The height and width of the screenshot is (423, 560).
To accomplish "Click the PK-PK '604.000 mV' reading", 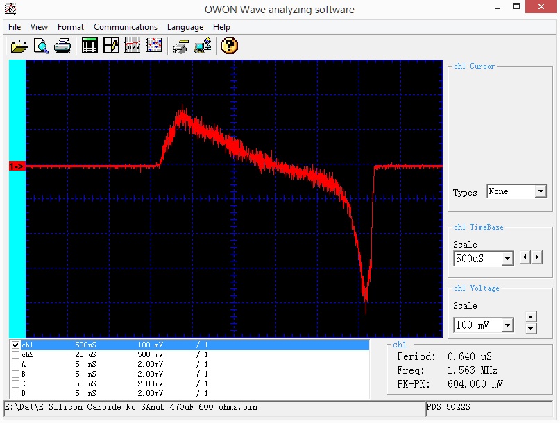I will point(475,384).
